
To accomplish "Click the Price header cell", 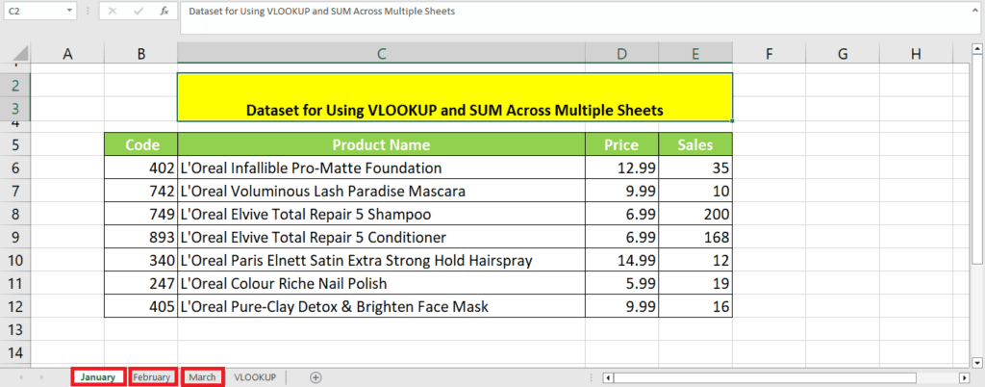I will (x=622, y=145).
